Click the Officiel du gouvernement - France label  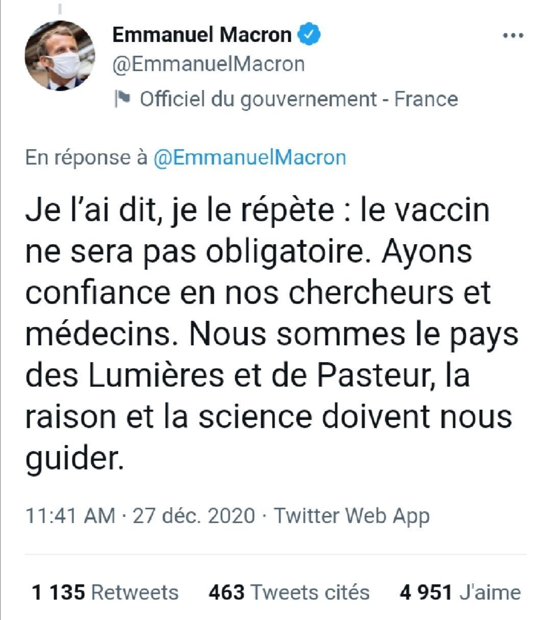tap(298, 99)
